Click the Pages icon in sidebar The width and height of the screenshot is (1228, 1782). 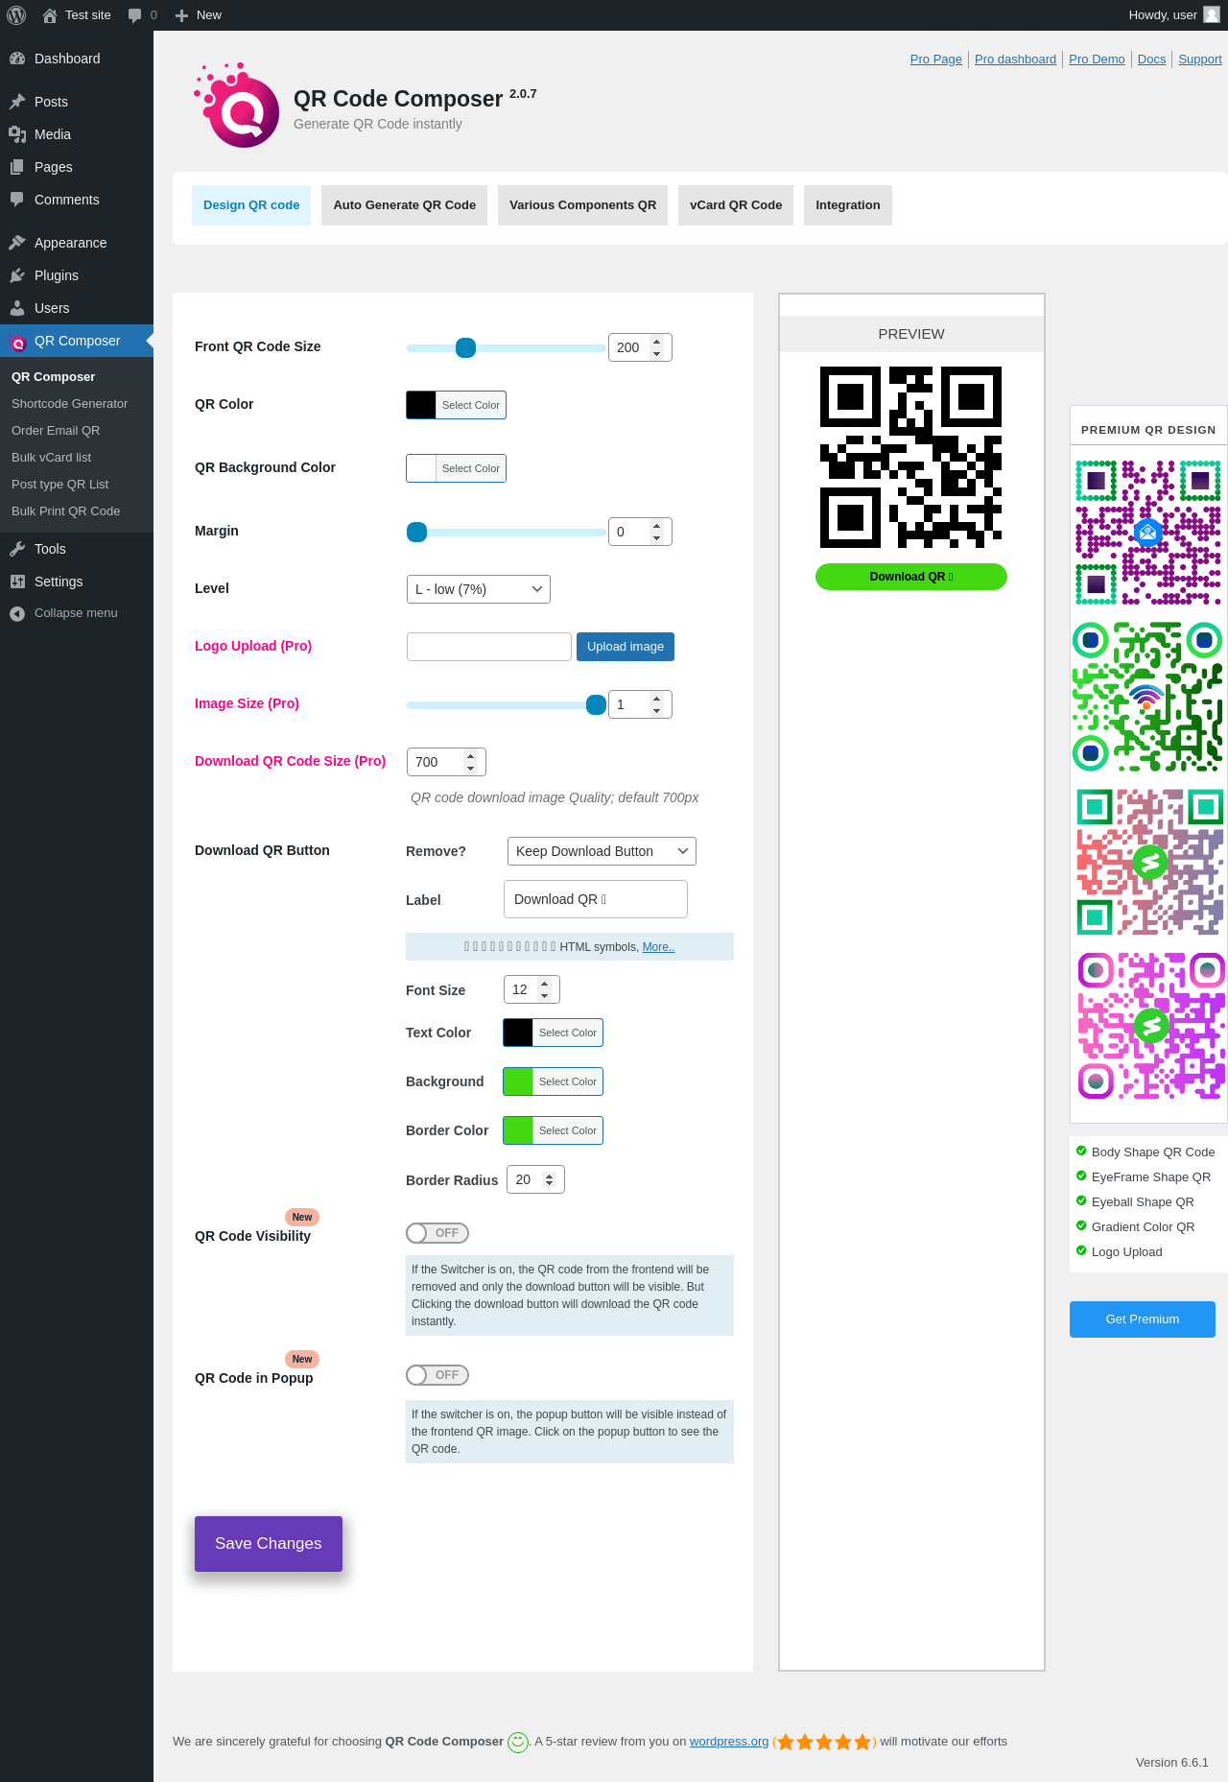17,167
